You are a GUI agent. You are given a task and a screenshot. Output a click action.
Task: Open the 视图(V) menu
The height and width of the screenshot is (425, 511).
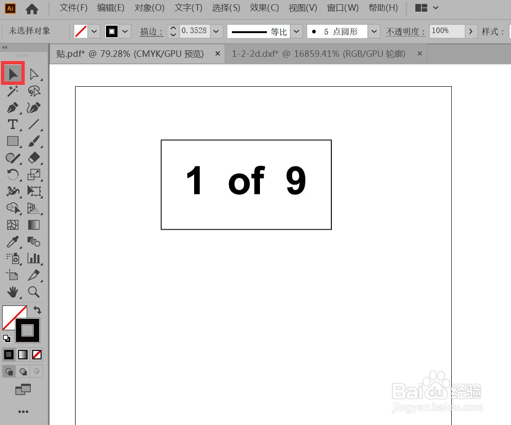tap(303, 8)
